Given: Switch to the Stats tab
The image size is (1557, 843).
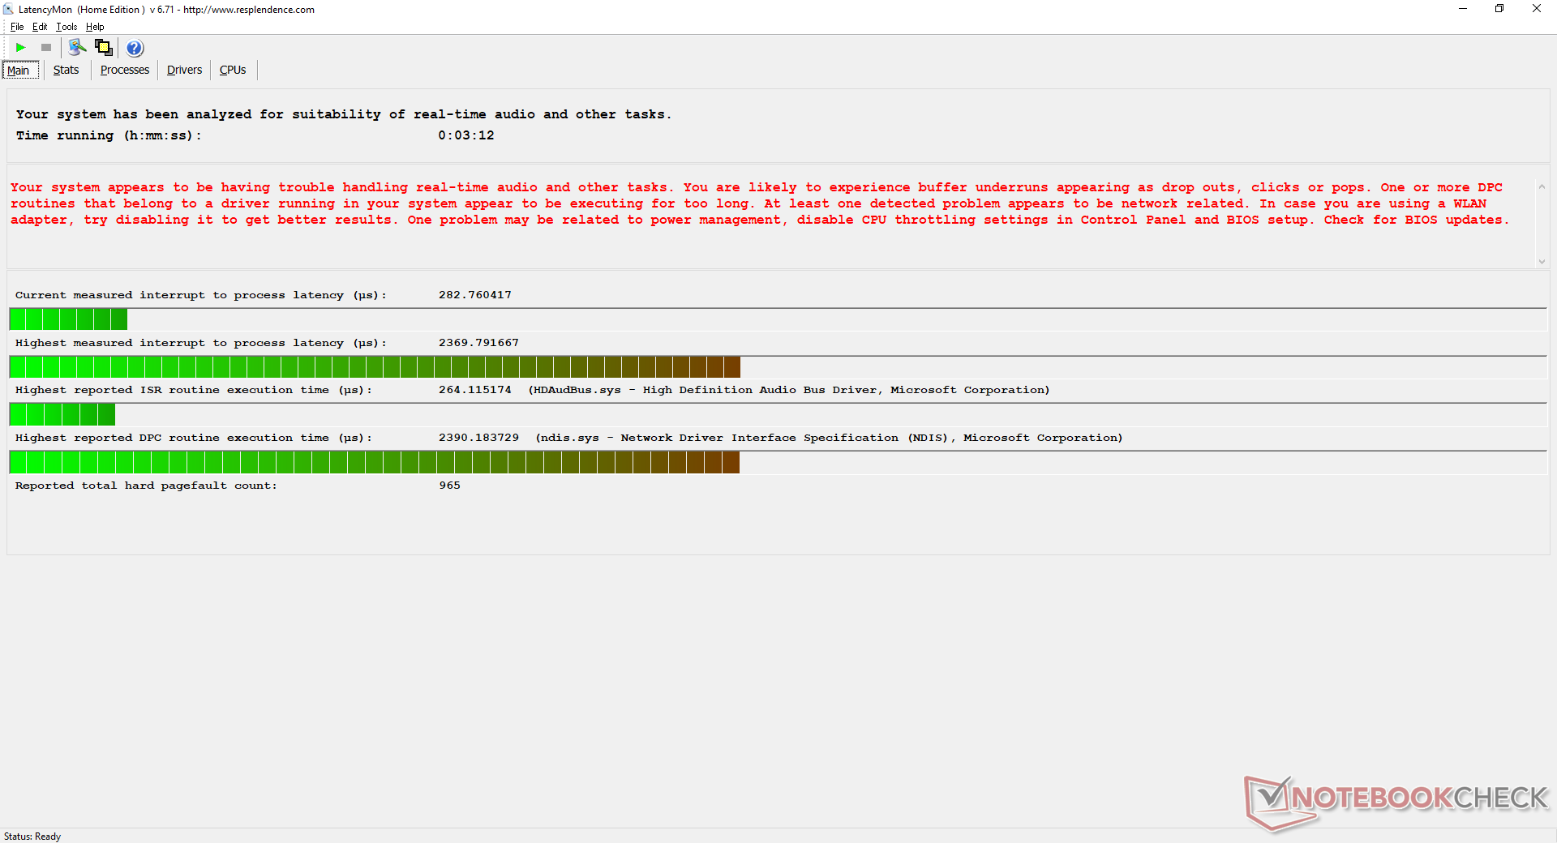Looking at the screenshot, I should (66, 71).
